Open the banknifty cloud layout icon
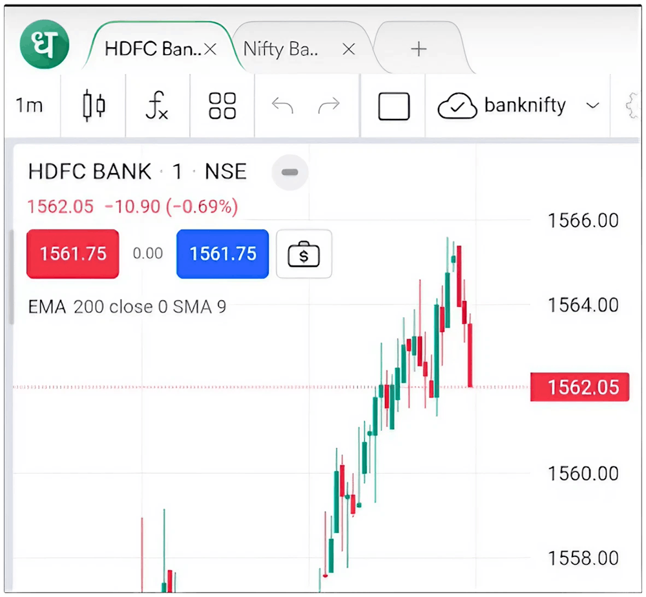 coord(458,105)
